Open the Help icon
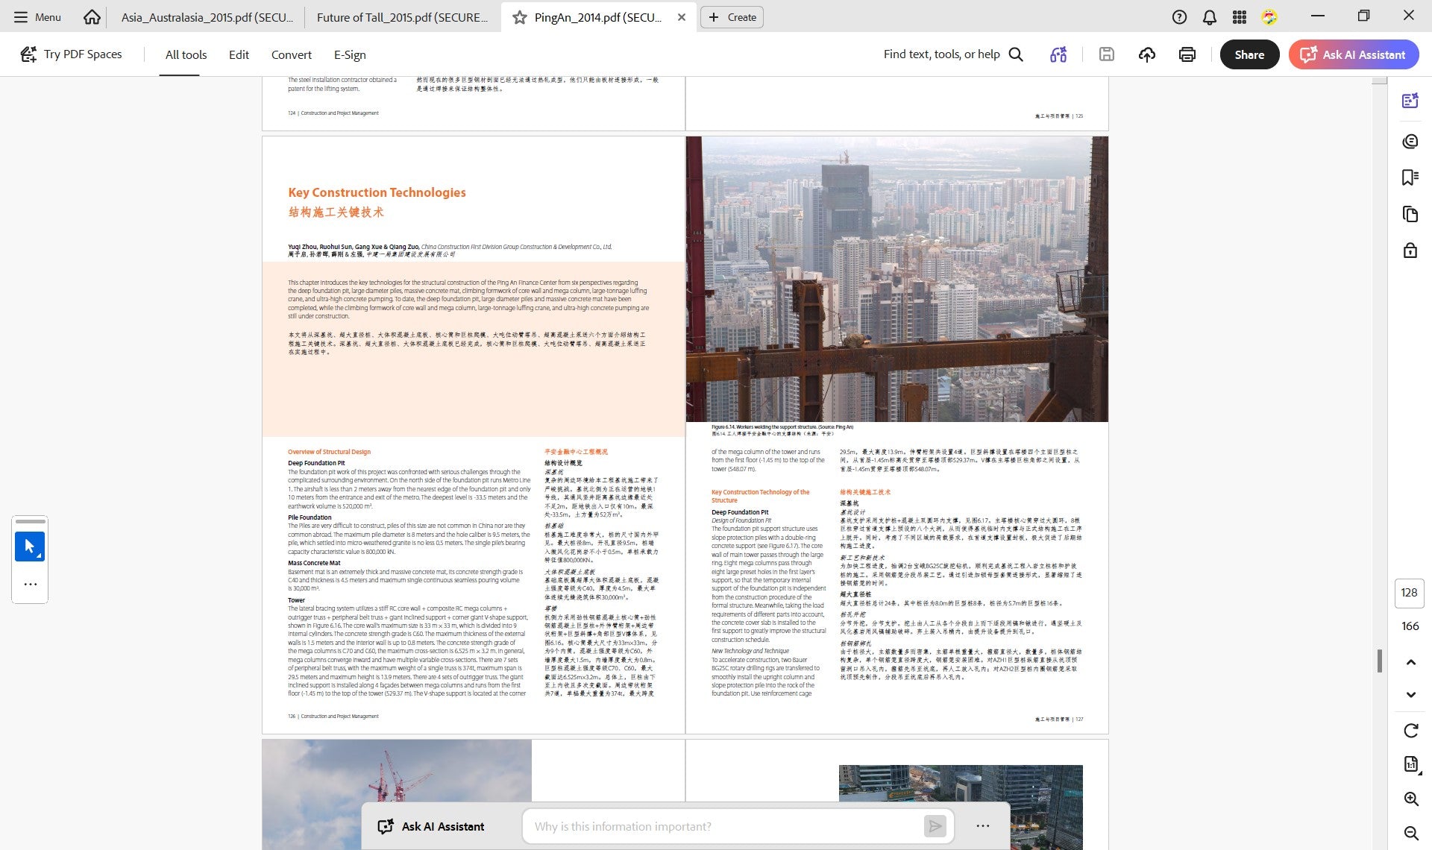Image resolution: width=1432 pixels, height=850 pixels. pos(1179,17)
